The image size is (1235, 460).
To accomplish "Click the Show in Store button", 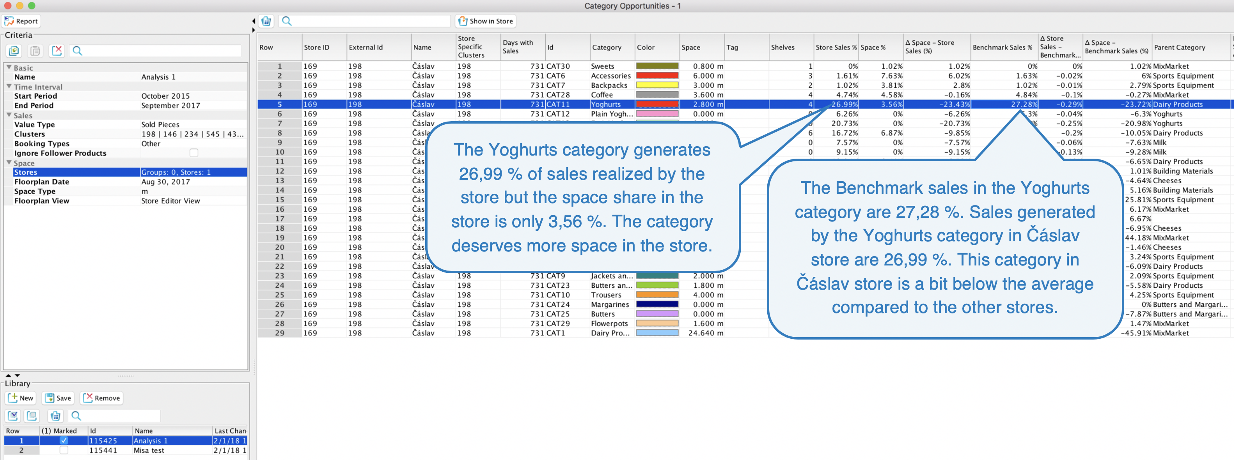I will click(x=486, y=21).
